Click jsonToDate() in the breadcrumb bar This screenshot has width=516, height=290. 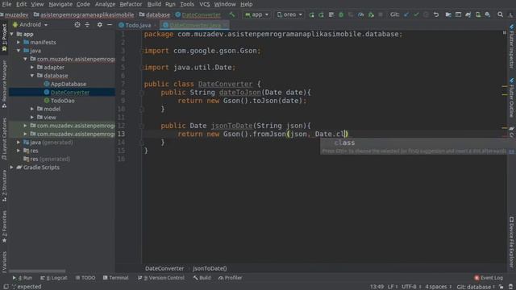[210, 268]
